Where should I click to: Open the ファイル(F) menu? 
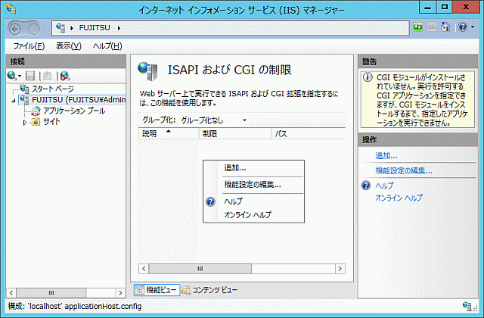click(29, 46)
